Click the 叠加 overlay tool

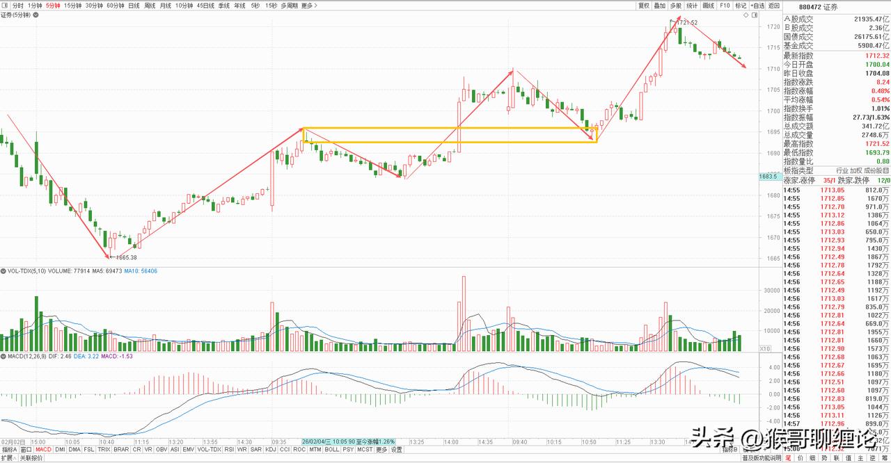coord(659,5)
